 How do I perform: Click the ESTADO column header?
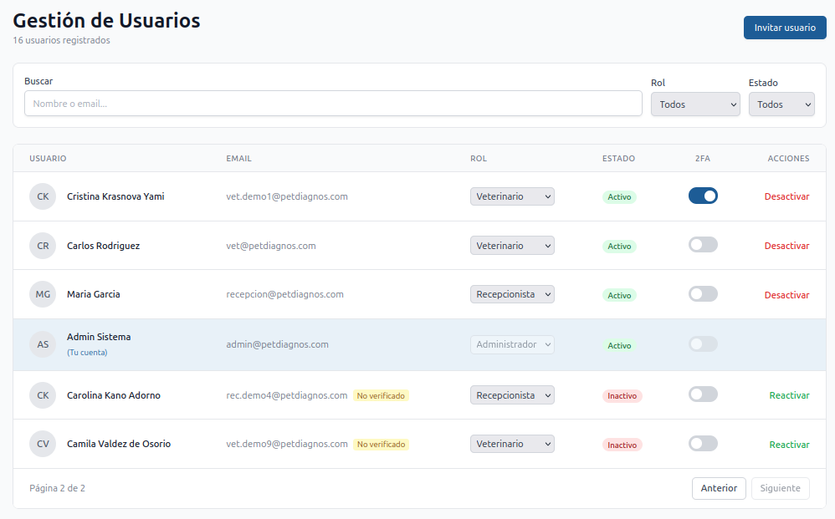tap(618, 159)
